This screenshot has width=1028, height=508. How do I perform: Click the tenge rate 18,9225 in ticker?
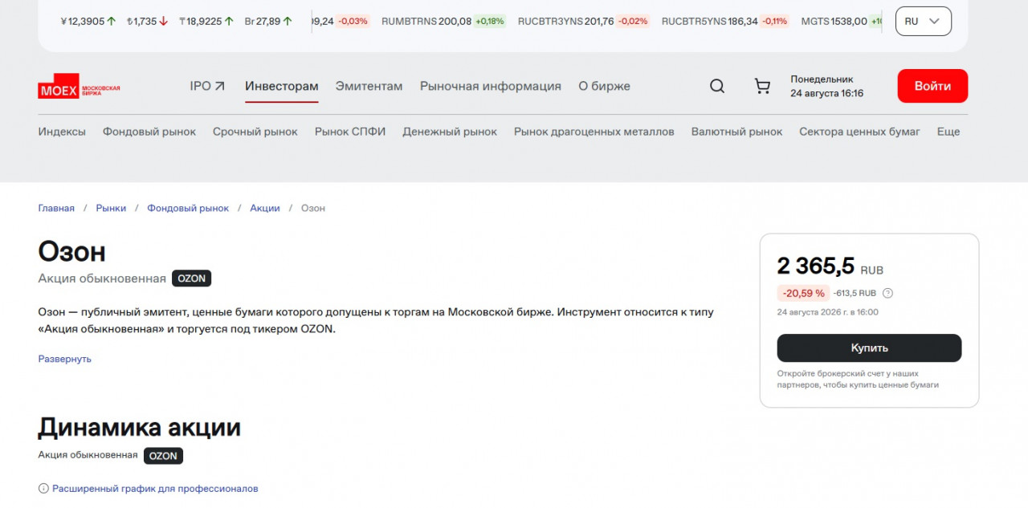click(206, 22)
